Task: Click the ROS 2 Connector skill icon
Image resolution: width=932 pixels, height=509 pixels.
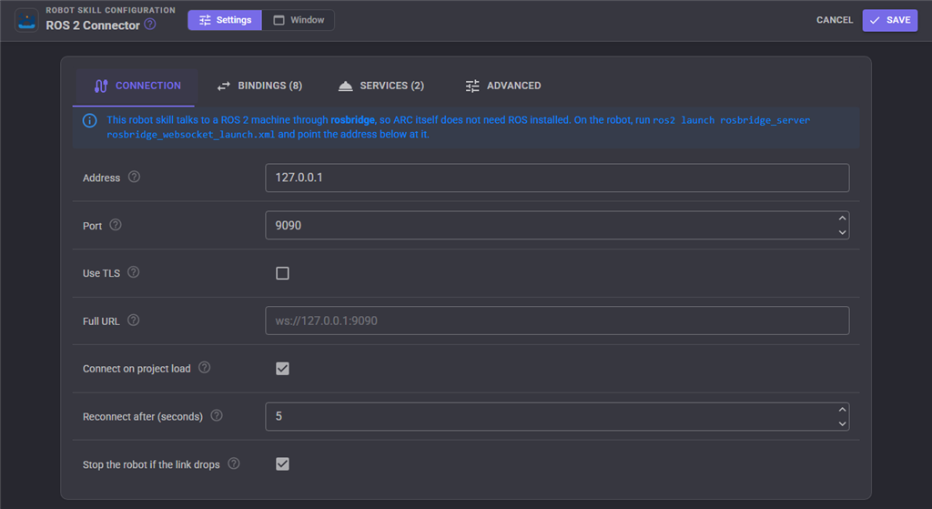Action: click(x=26, y=20)
